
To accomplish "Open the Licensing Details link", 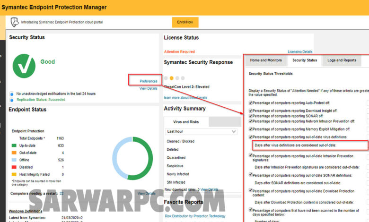I will pyautogui.click(x=300, y=51).
